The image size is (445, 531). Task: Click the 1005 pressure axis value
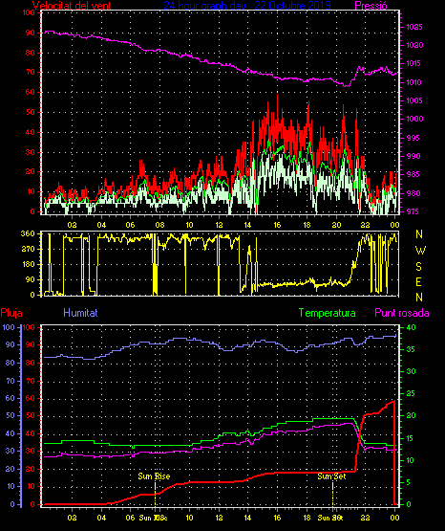[x=414, y=100]
